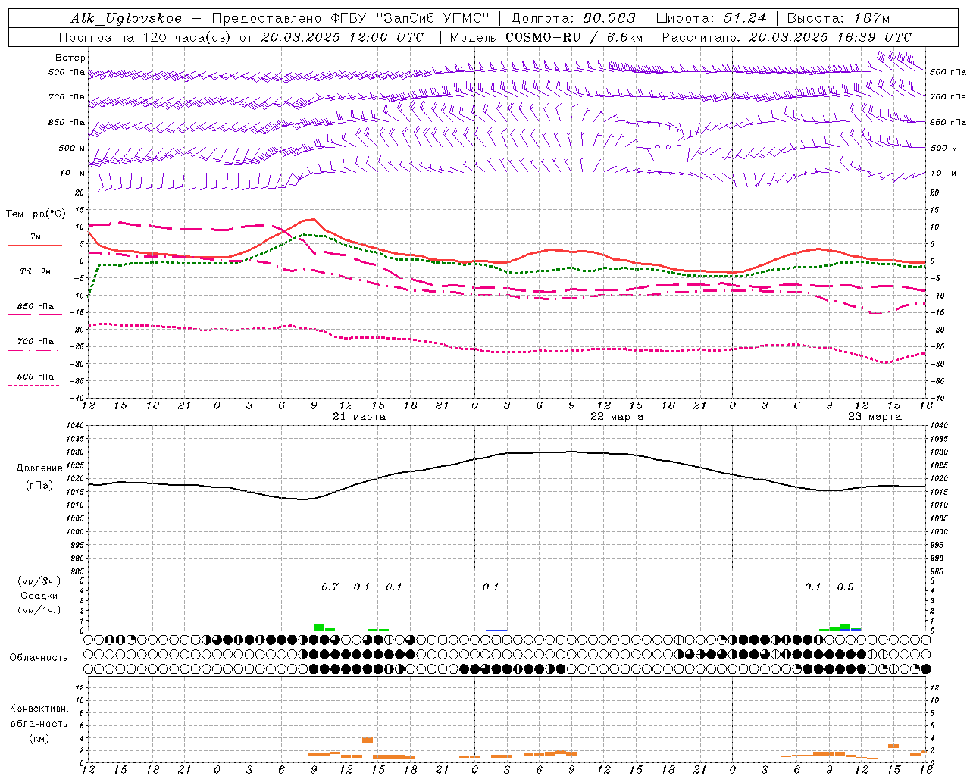Click the (гПа) unit label under Давление
Screen dimensions: 970x776
click(38, 486)
